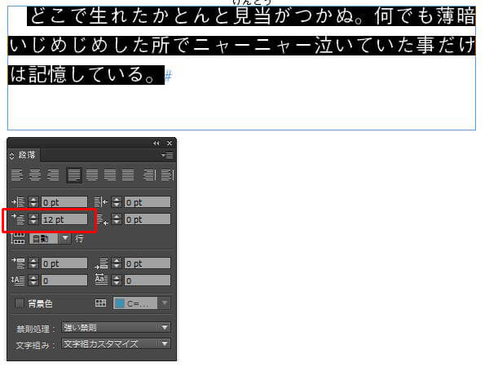Click the 自動 grid alignment value box
The width and height of the screenshot is (485, 367).
[43, 238]
